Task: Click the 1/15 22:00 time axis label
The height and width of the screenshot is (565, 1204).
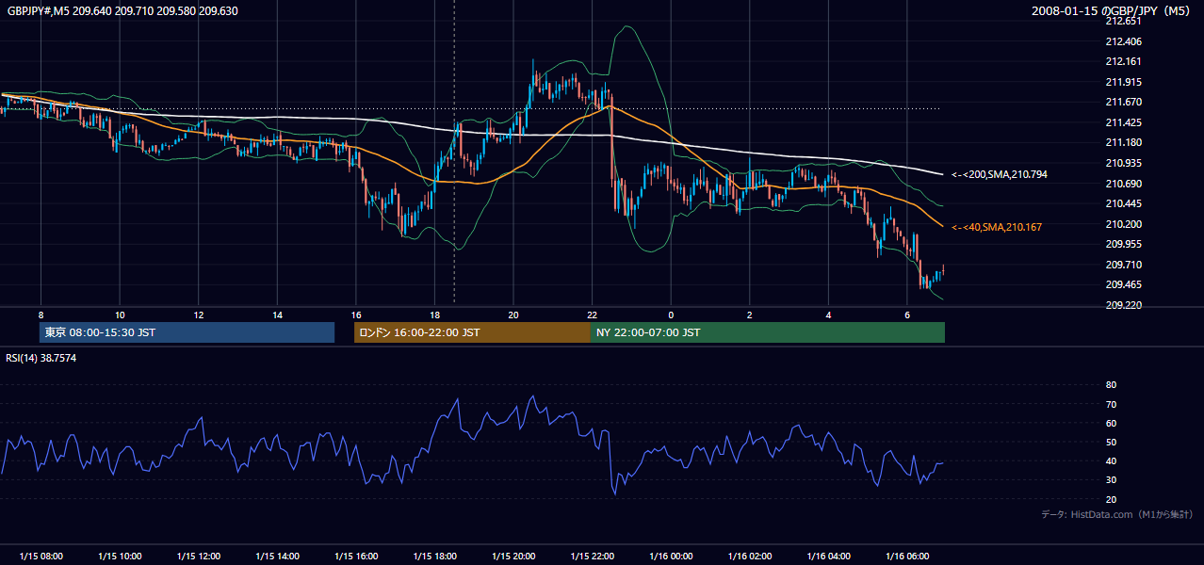Action: coord(592,556)
